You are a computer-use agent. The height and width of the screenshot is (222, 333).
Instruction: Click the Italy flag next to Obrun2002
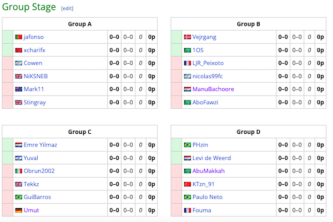click(x=18, y=171)
